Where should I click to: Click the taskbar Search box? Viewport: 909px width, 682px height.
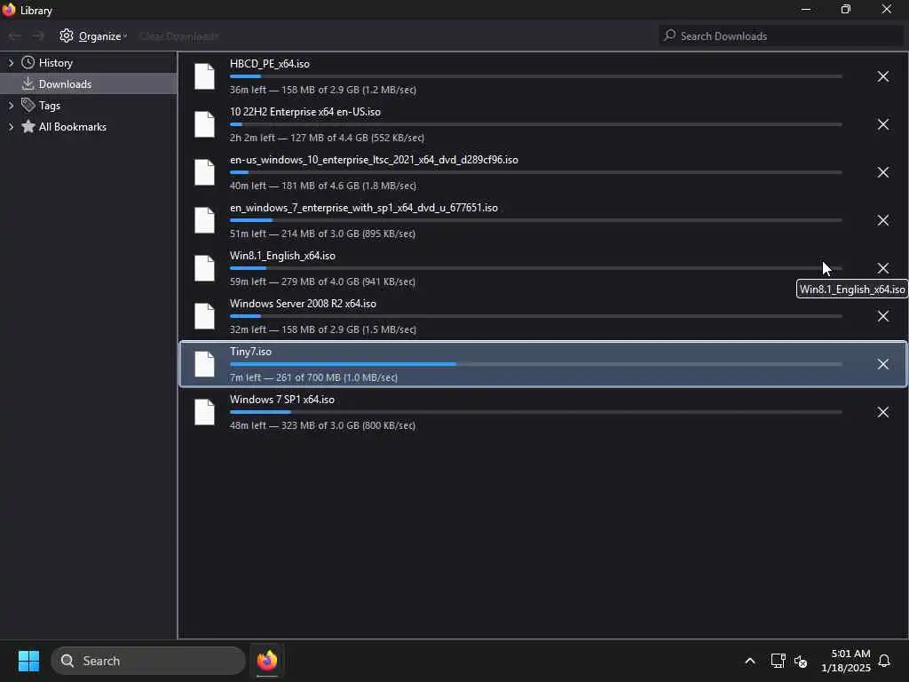click(x=148, y=661)
